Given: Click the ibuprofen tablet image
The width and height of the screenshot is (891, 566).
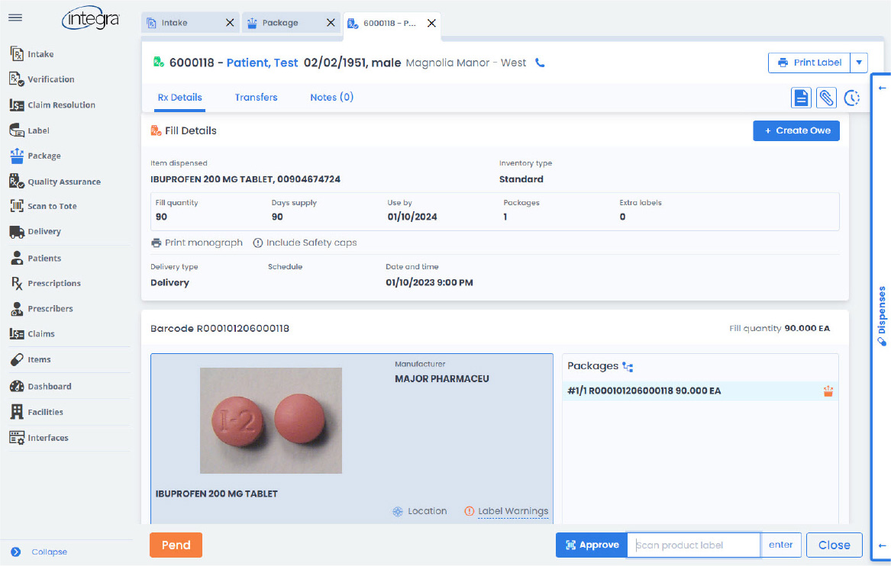Looking at the screenshot, I should [270, 420].
